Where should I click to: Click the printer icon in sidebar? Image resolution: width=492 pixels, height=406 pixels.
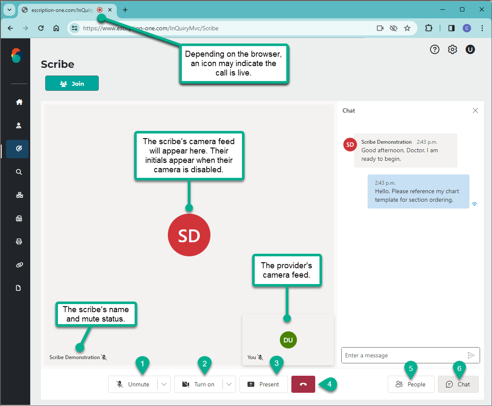click(19, 241)
